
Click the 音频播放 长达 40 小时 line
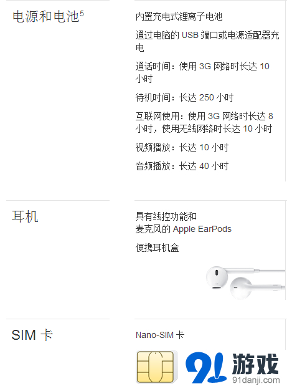[x=182, y=166]
